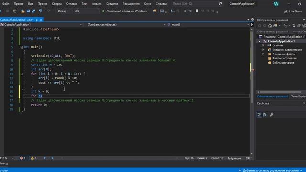306x172 pixels.
Task: Click the error count indicator showing 1
Action: click(x=24, y=158)
